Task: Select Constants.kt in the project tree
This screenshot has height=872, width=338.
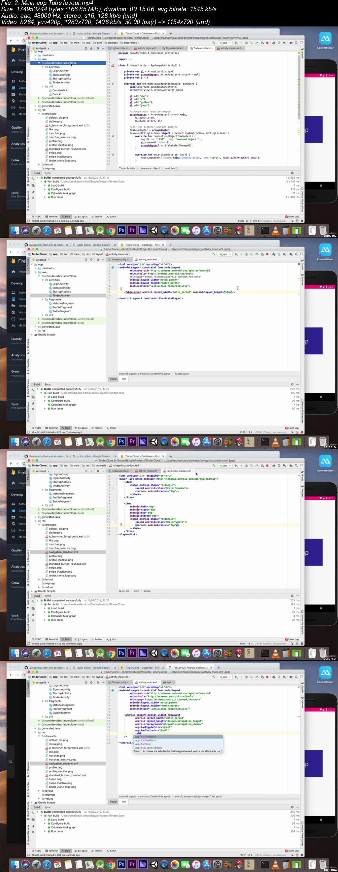Action: coord(60,90)
